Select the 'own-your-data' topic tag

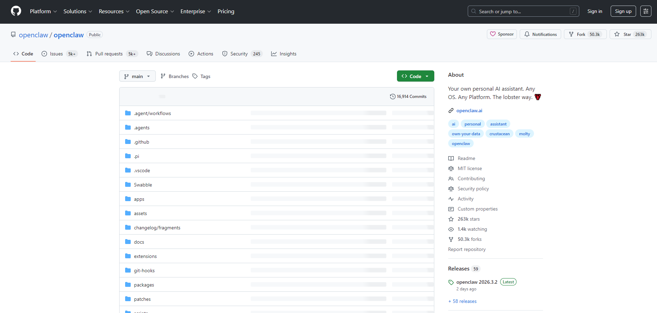(x=466, y=134)
